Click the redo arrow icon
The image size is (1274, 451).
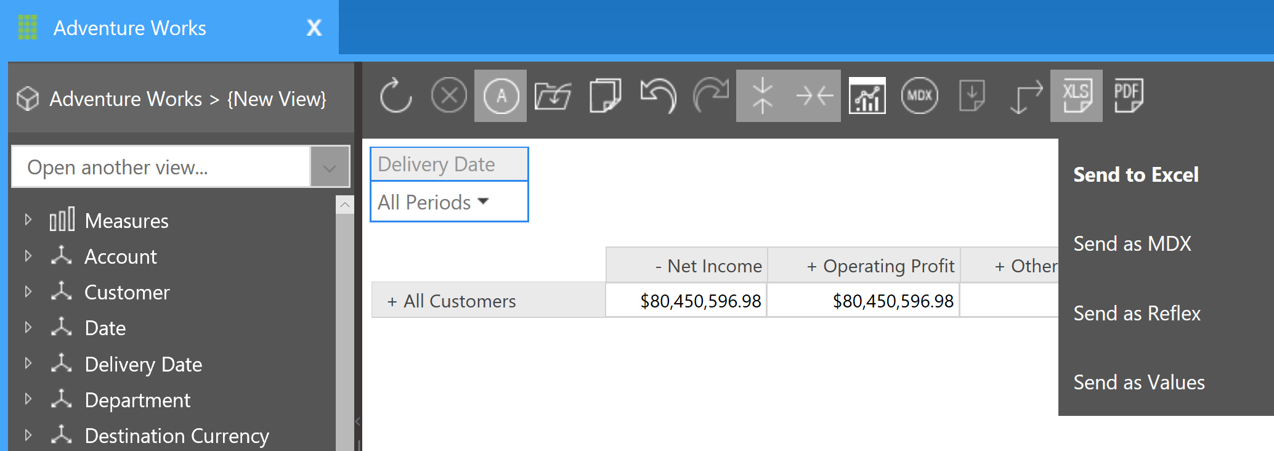[x=710, y=95]
